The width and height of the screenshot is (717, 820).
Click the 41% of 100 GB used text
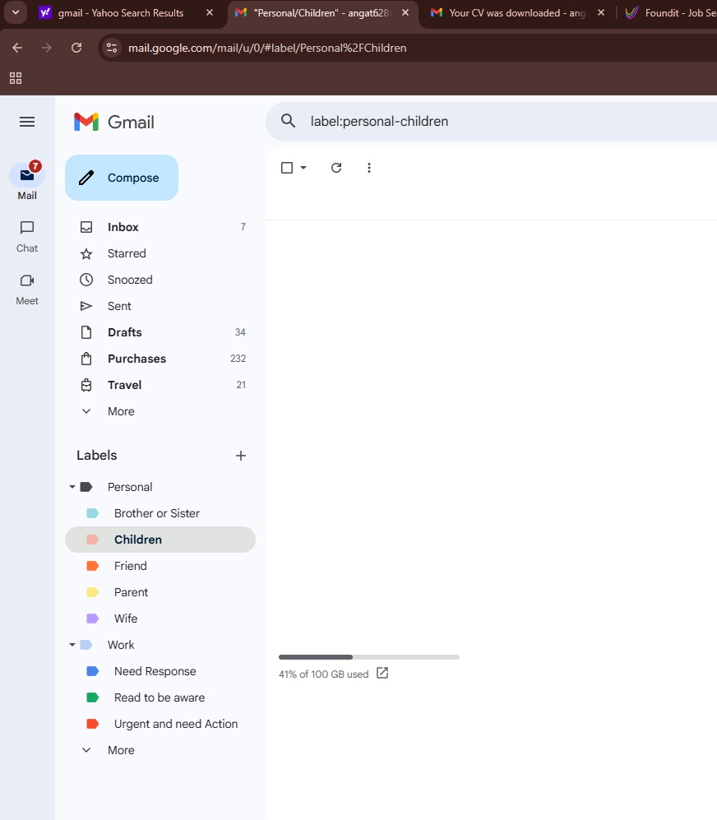click(324, 674)
